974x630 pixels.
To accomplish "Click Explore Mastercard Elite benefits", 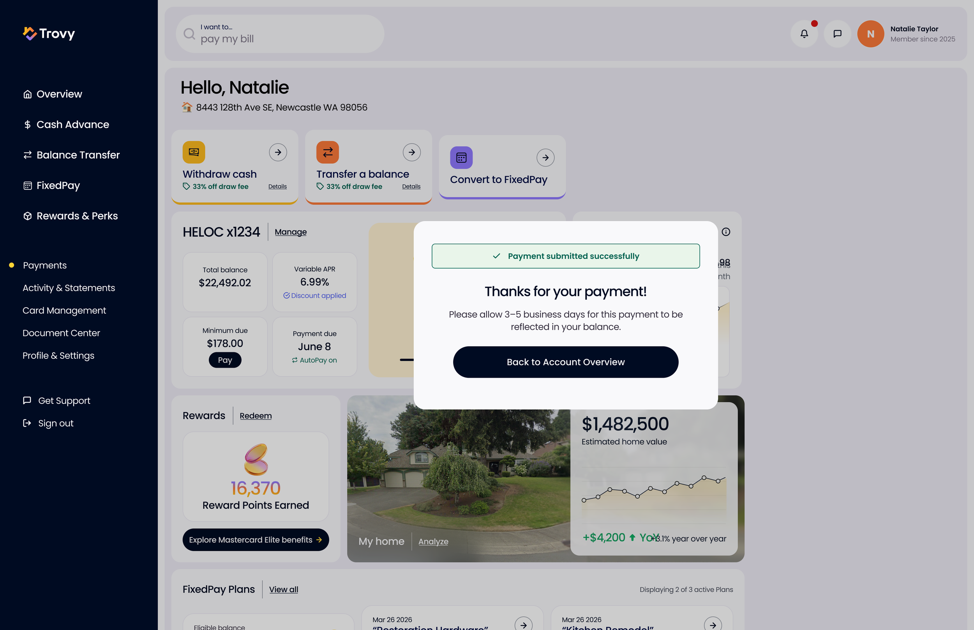I will 256,540.
